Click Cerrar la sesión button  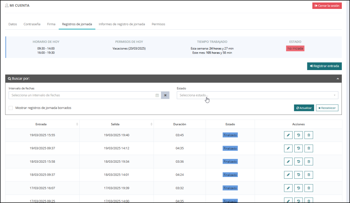pos(327,5)
